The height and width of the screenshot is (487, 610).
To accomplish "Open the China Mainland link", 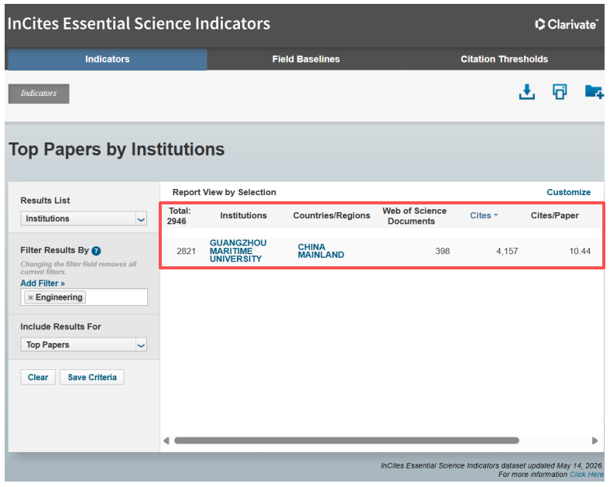I will (x=320, y=251).
